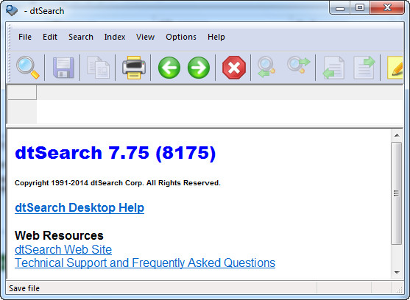
Task: Click the Previous hit magnifier icon
Action: [266, 68]
